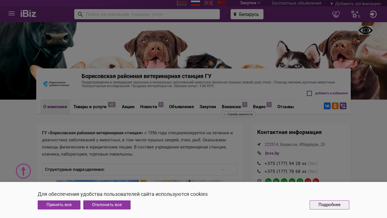Open the VK social page

coord(327,106)
